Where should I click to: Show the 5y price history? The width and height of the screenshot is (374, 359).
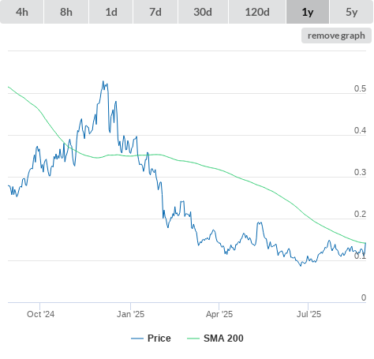pos(351,12)
